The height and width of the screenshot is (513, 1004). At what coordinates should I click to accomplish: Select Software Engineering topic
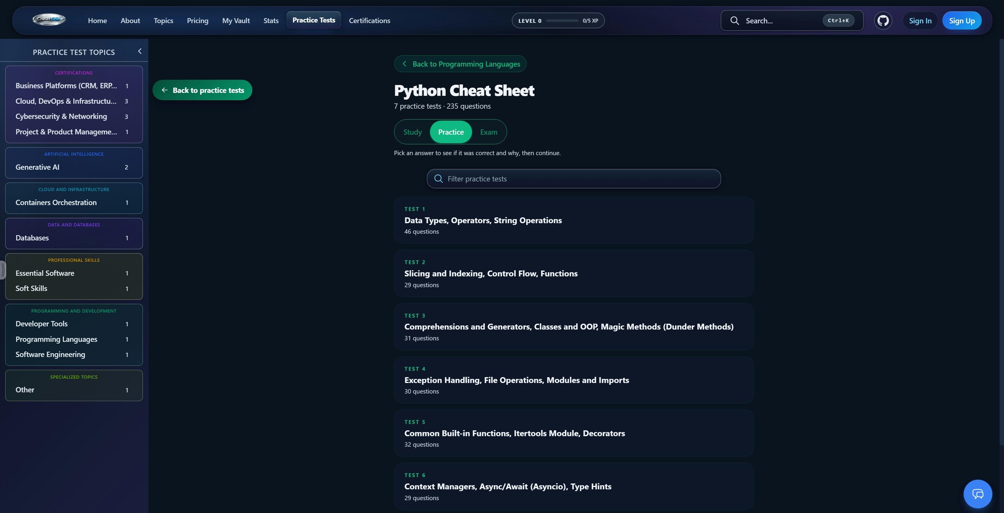(74, 354)
